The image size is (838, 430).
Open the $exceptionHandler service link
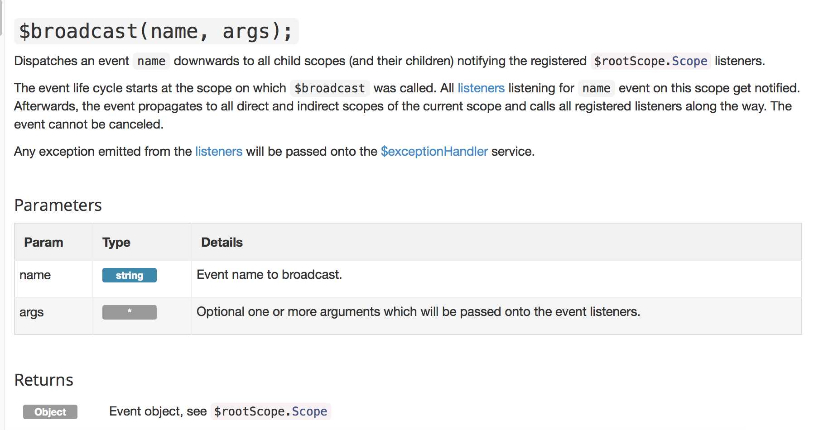tap(434, 151)
